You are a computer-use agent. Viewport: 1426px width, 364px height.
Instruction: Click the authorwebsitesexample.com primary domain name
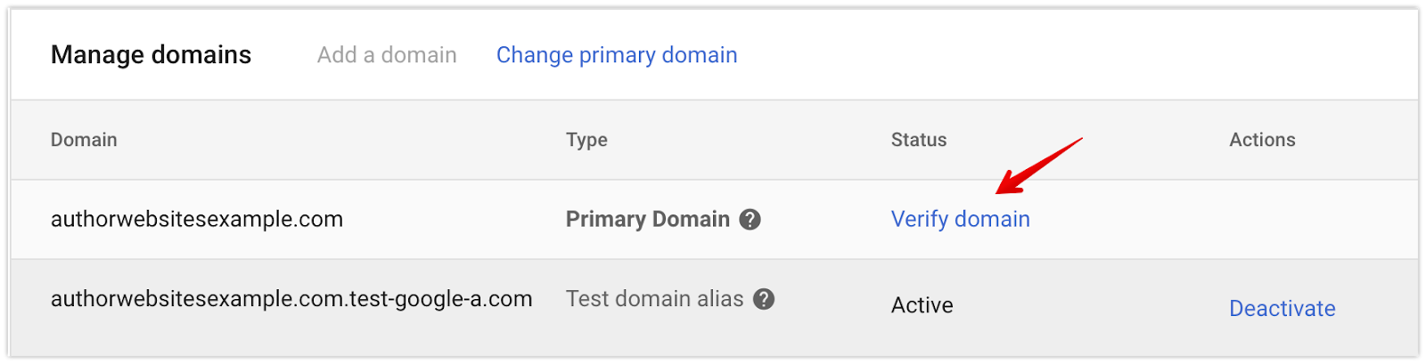(197, 219)
